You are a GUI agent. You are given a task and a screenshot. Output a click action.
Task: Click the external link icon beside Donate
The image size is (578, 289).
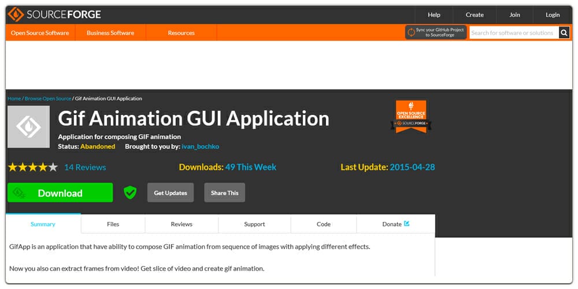click(x=407, y=224)
